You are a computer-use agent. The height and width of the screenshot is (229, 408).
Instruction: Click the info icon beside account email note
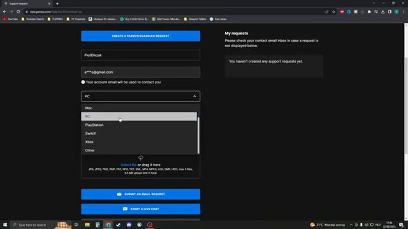click(x=83, y=82)
